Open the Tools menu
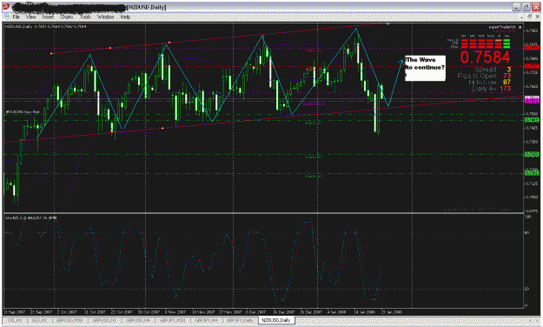543x327 pixels. point(85,17)
